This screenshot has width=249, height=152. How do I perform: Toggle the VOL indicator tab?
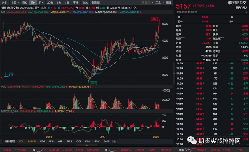[x=21, y=141]
